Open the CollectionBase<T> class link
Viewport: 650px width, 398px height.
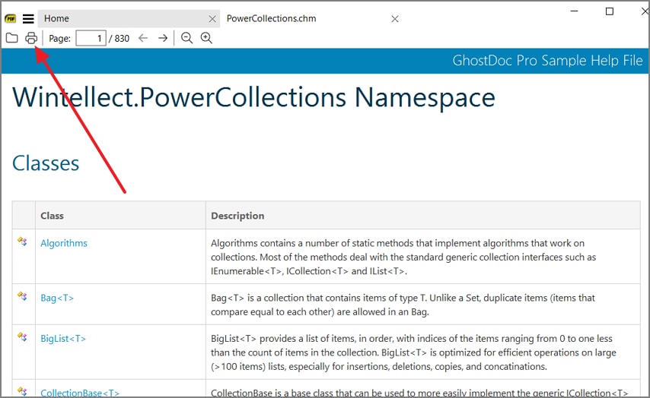click(80, 393)
